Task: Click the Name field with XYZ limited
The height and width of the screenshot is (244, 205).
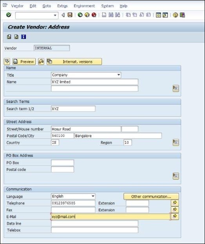Action: pyautogui.click(x=94, y=82)
